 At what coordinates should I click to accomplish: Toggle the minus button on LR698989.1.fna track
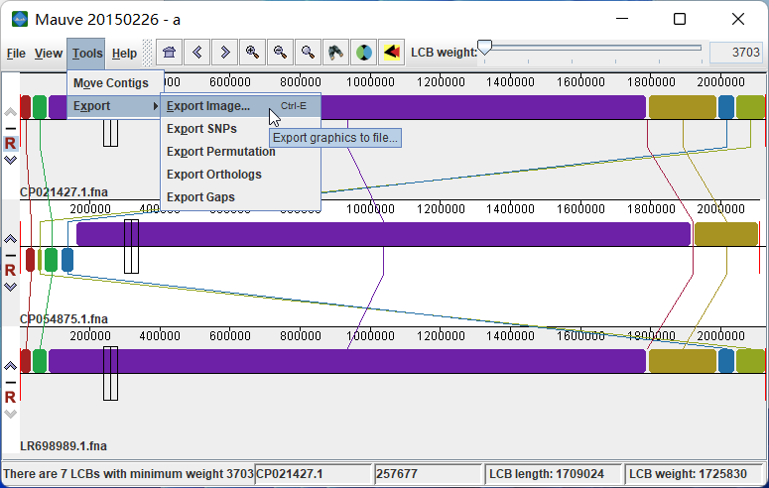coord(10,382)
